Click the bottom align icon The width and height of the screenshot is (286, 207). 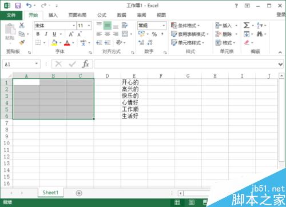(x=116, y=26)
